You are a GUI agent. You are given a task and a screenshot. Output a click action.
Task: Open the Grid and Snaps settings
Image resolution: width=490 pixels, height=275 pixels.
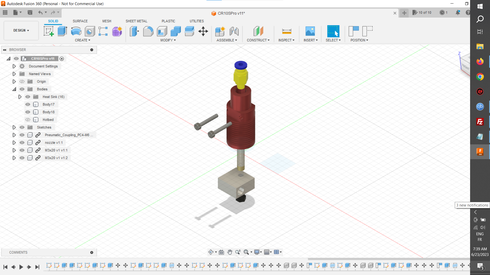[x=267, y=252]
